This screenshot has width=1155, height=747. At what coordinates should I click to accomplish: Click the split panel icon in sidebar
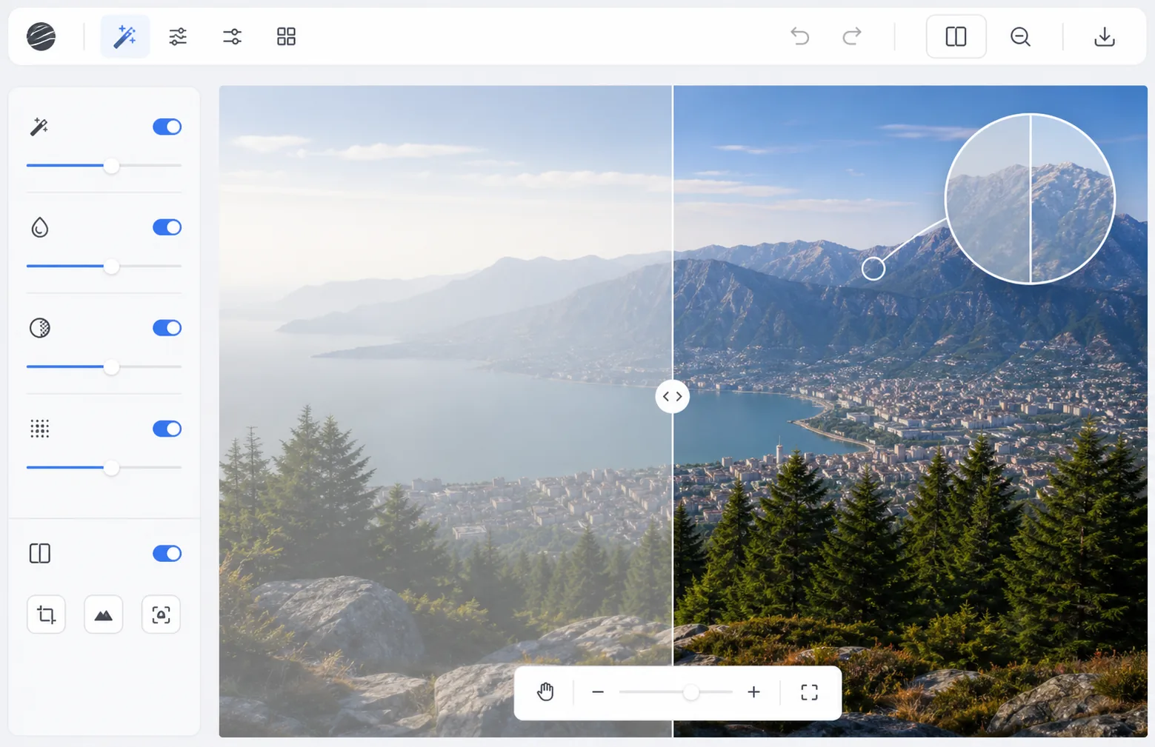39,553
